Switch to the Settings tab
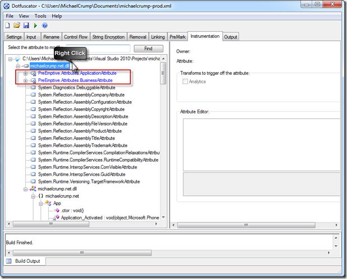Screen dimensions: 347x279 (x=14, y=37)
